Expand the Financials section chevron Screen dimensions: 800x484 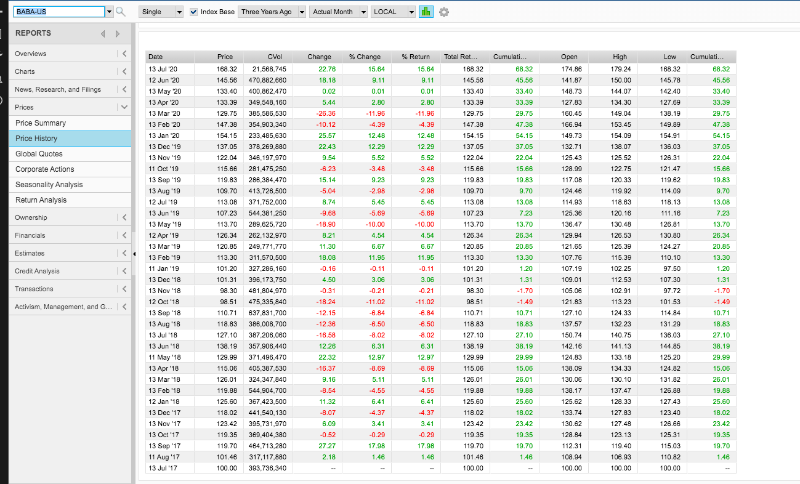pos(124,235)
